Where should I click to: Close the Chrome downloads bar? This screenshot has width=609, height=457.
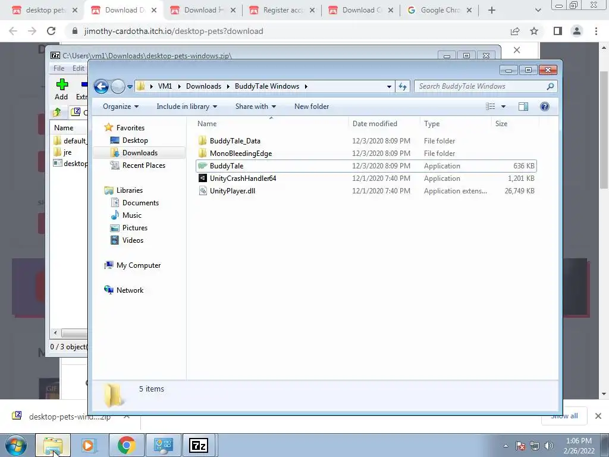(598, 416)
